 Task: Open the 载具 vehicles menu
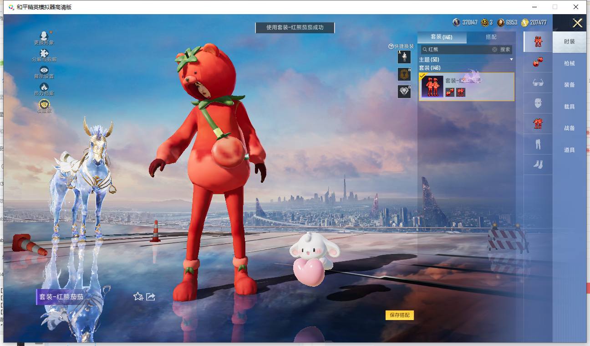(x=570, y=107)
